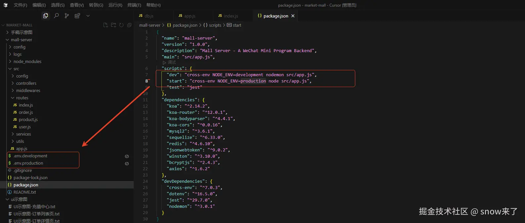The image size is (525, 223).
Task: Click the "jsonwebtoken" dependency line
Action: click(x=198, y=150)
